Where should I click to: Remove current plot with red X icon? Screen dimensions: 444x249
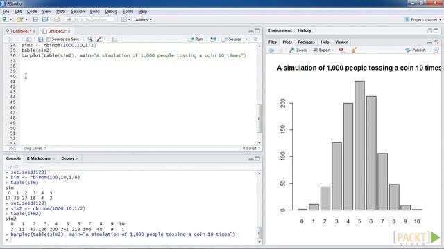[341, 50]
